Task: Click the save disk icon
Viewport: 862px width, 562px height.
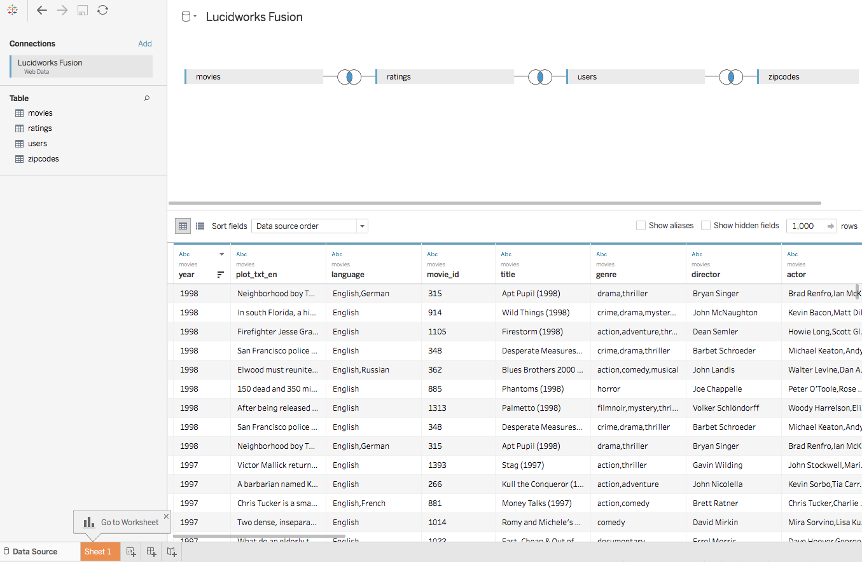Action: pyautogui.click(x=83, y=10)
